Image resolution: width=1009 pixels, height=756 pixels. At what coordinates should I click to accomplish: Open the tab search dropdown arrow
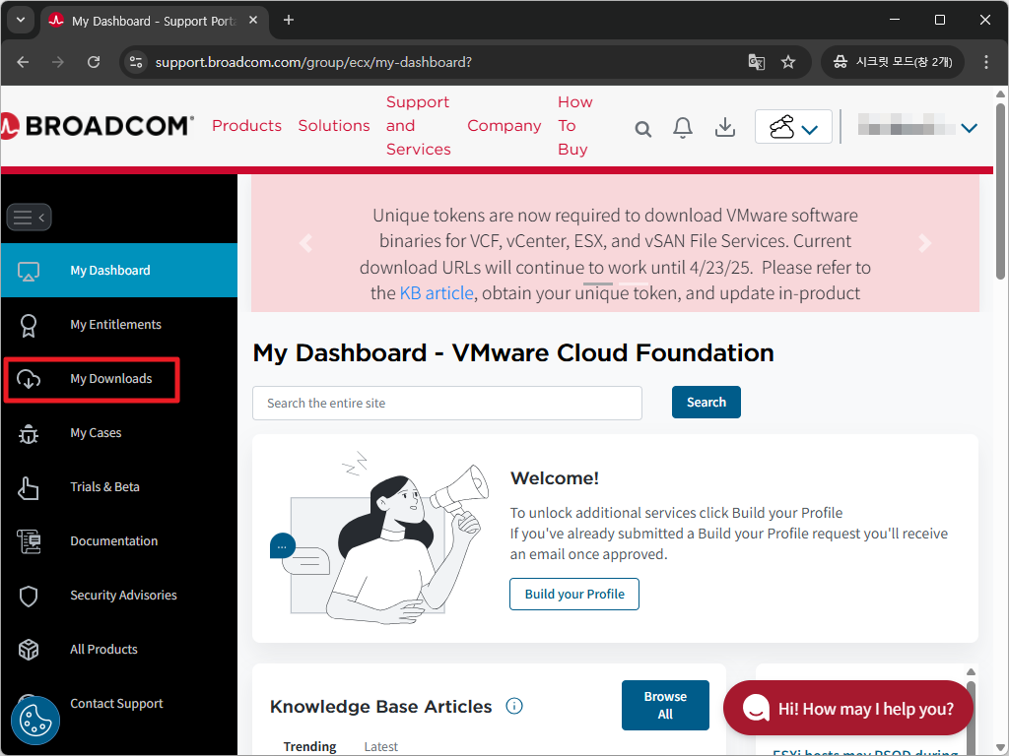pos(21,20)
